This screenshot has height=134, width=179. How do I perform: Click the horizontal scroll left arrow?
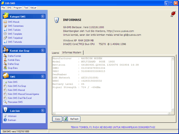point(54,113)
